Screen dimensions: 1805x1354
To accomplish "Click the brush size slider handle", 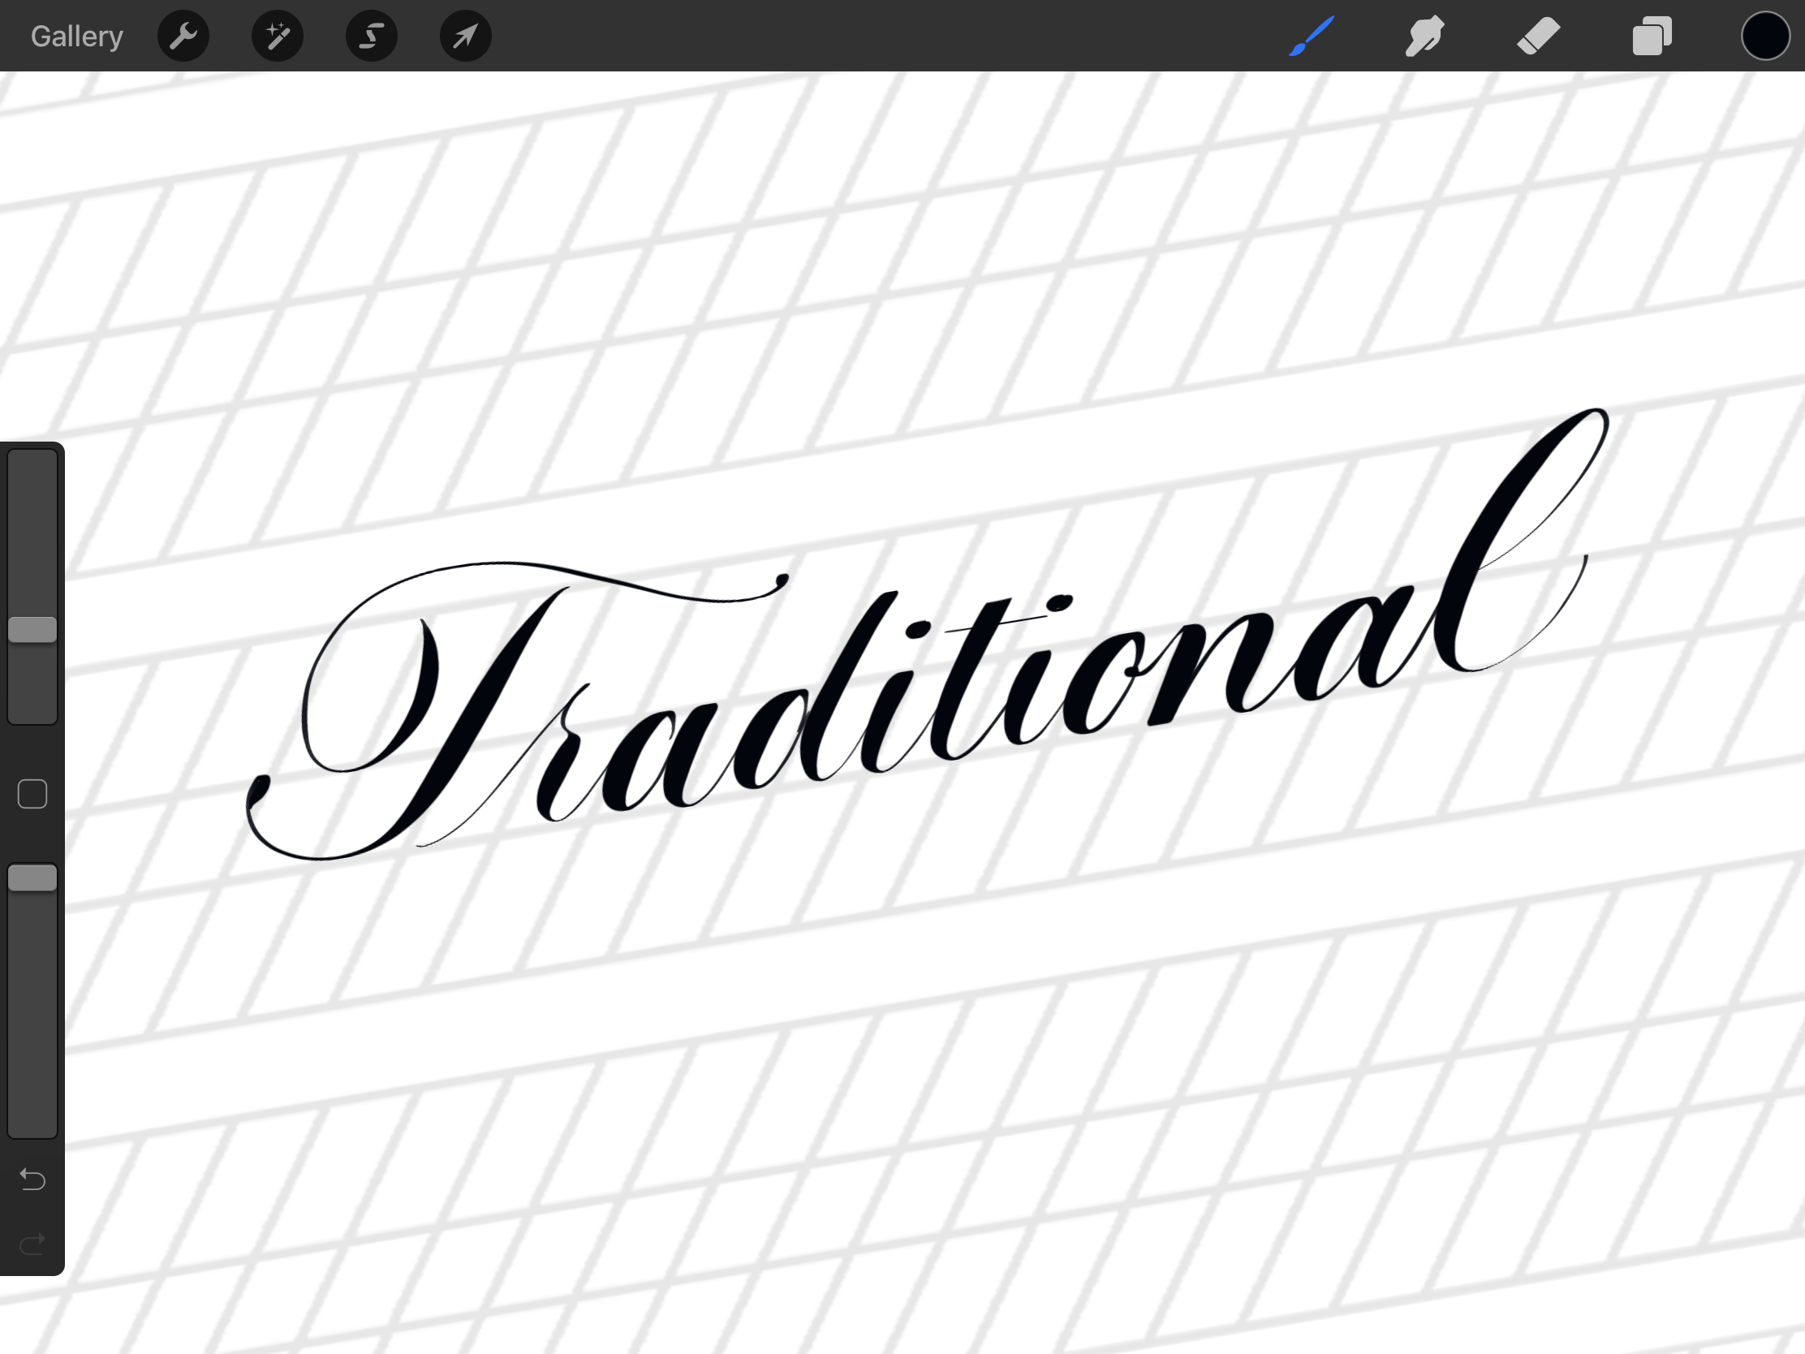I will [x=32, y=629].
